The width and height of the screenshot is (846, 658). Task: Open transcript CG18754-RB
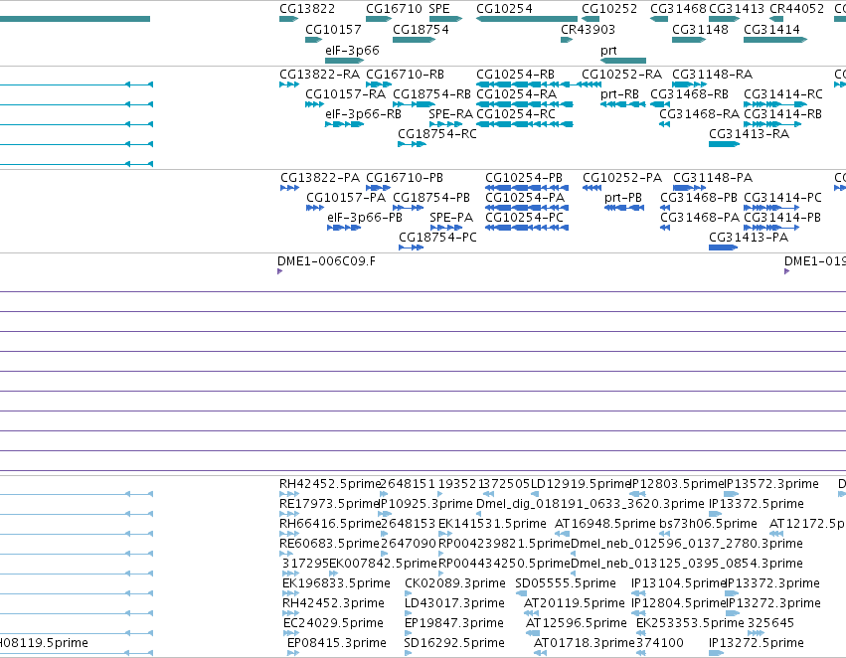431,93
